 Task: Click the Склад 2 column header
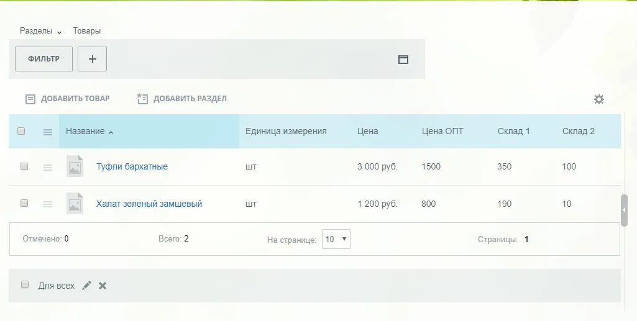[x=579, y=131]
